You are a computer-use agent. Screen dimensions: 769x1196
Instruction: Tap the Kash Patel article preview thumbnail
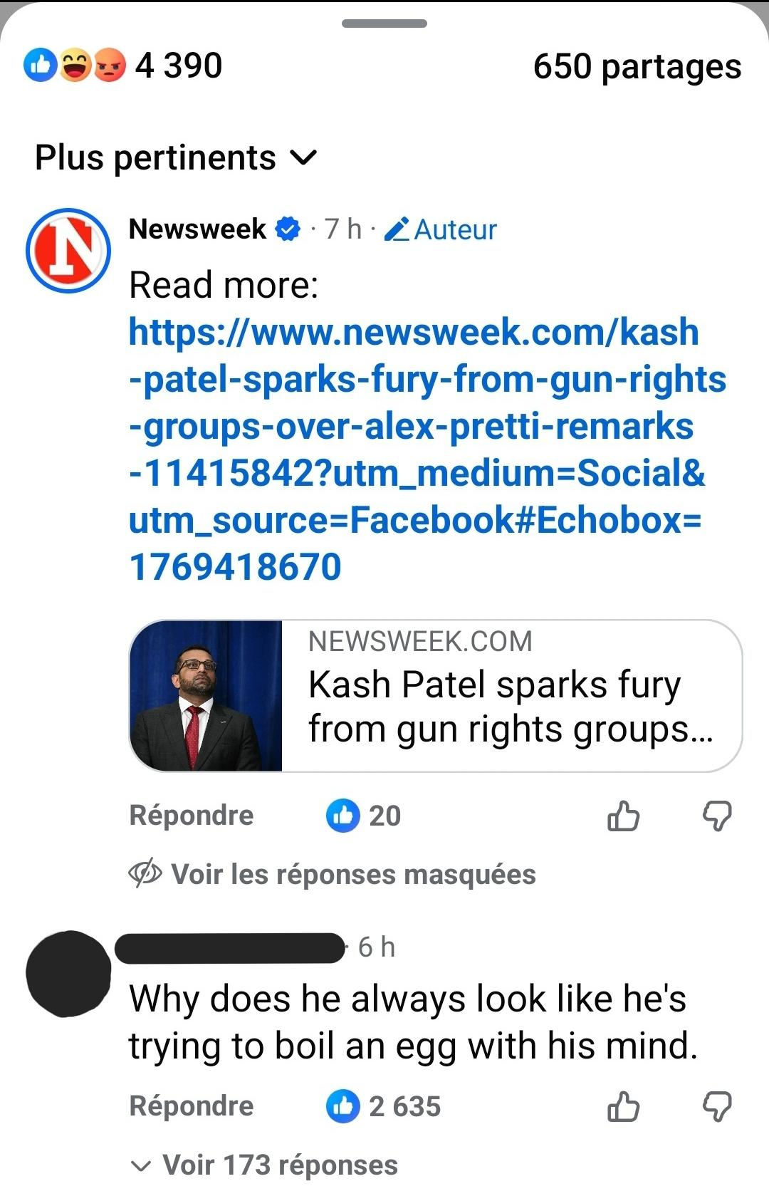(206, 696)
